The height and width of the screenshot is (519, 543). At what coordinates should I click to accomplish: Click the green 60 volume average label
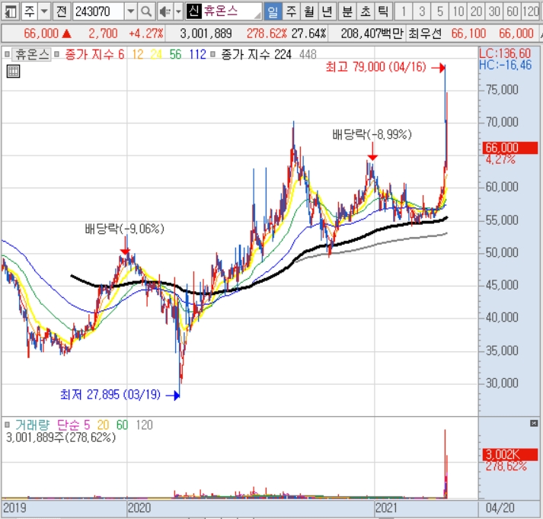tap(122, 424)
